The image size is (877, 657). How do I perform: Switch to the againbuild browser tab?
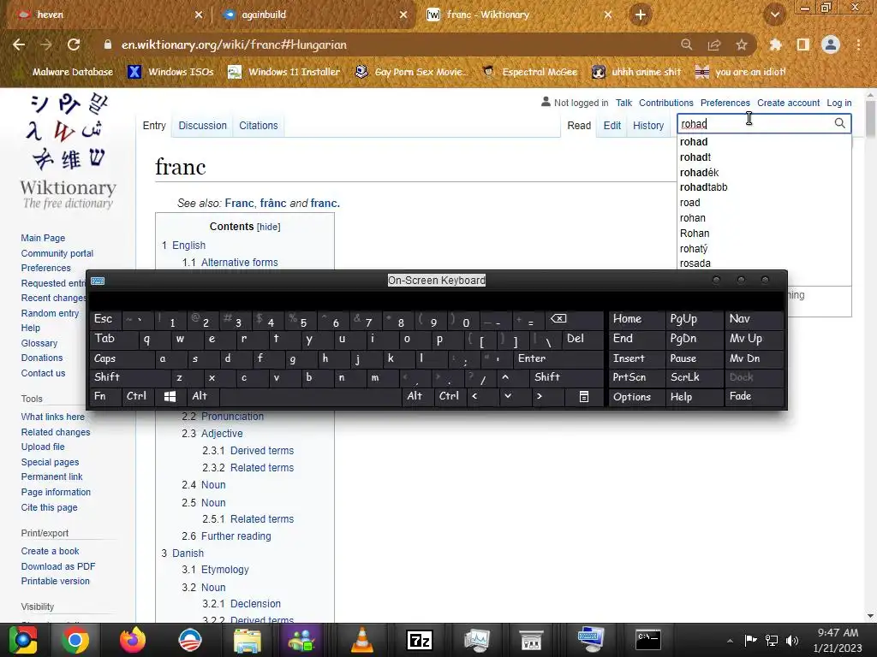pyautogui.click(x=315, y=15)
